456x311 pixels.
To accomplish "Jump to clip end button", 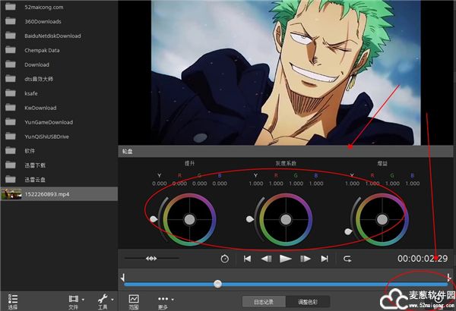I will point(325,259).
